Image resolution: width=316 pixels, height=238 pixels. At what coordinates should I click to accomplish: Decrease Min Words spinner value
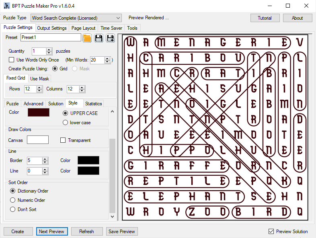click(x=107, y=62)
